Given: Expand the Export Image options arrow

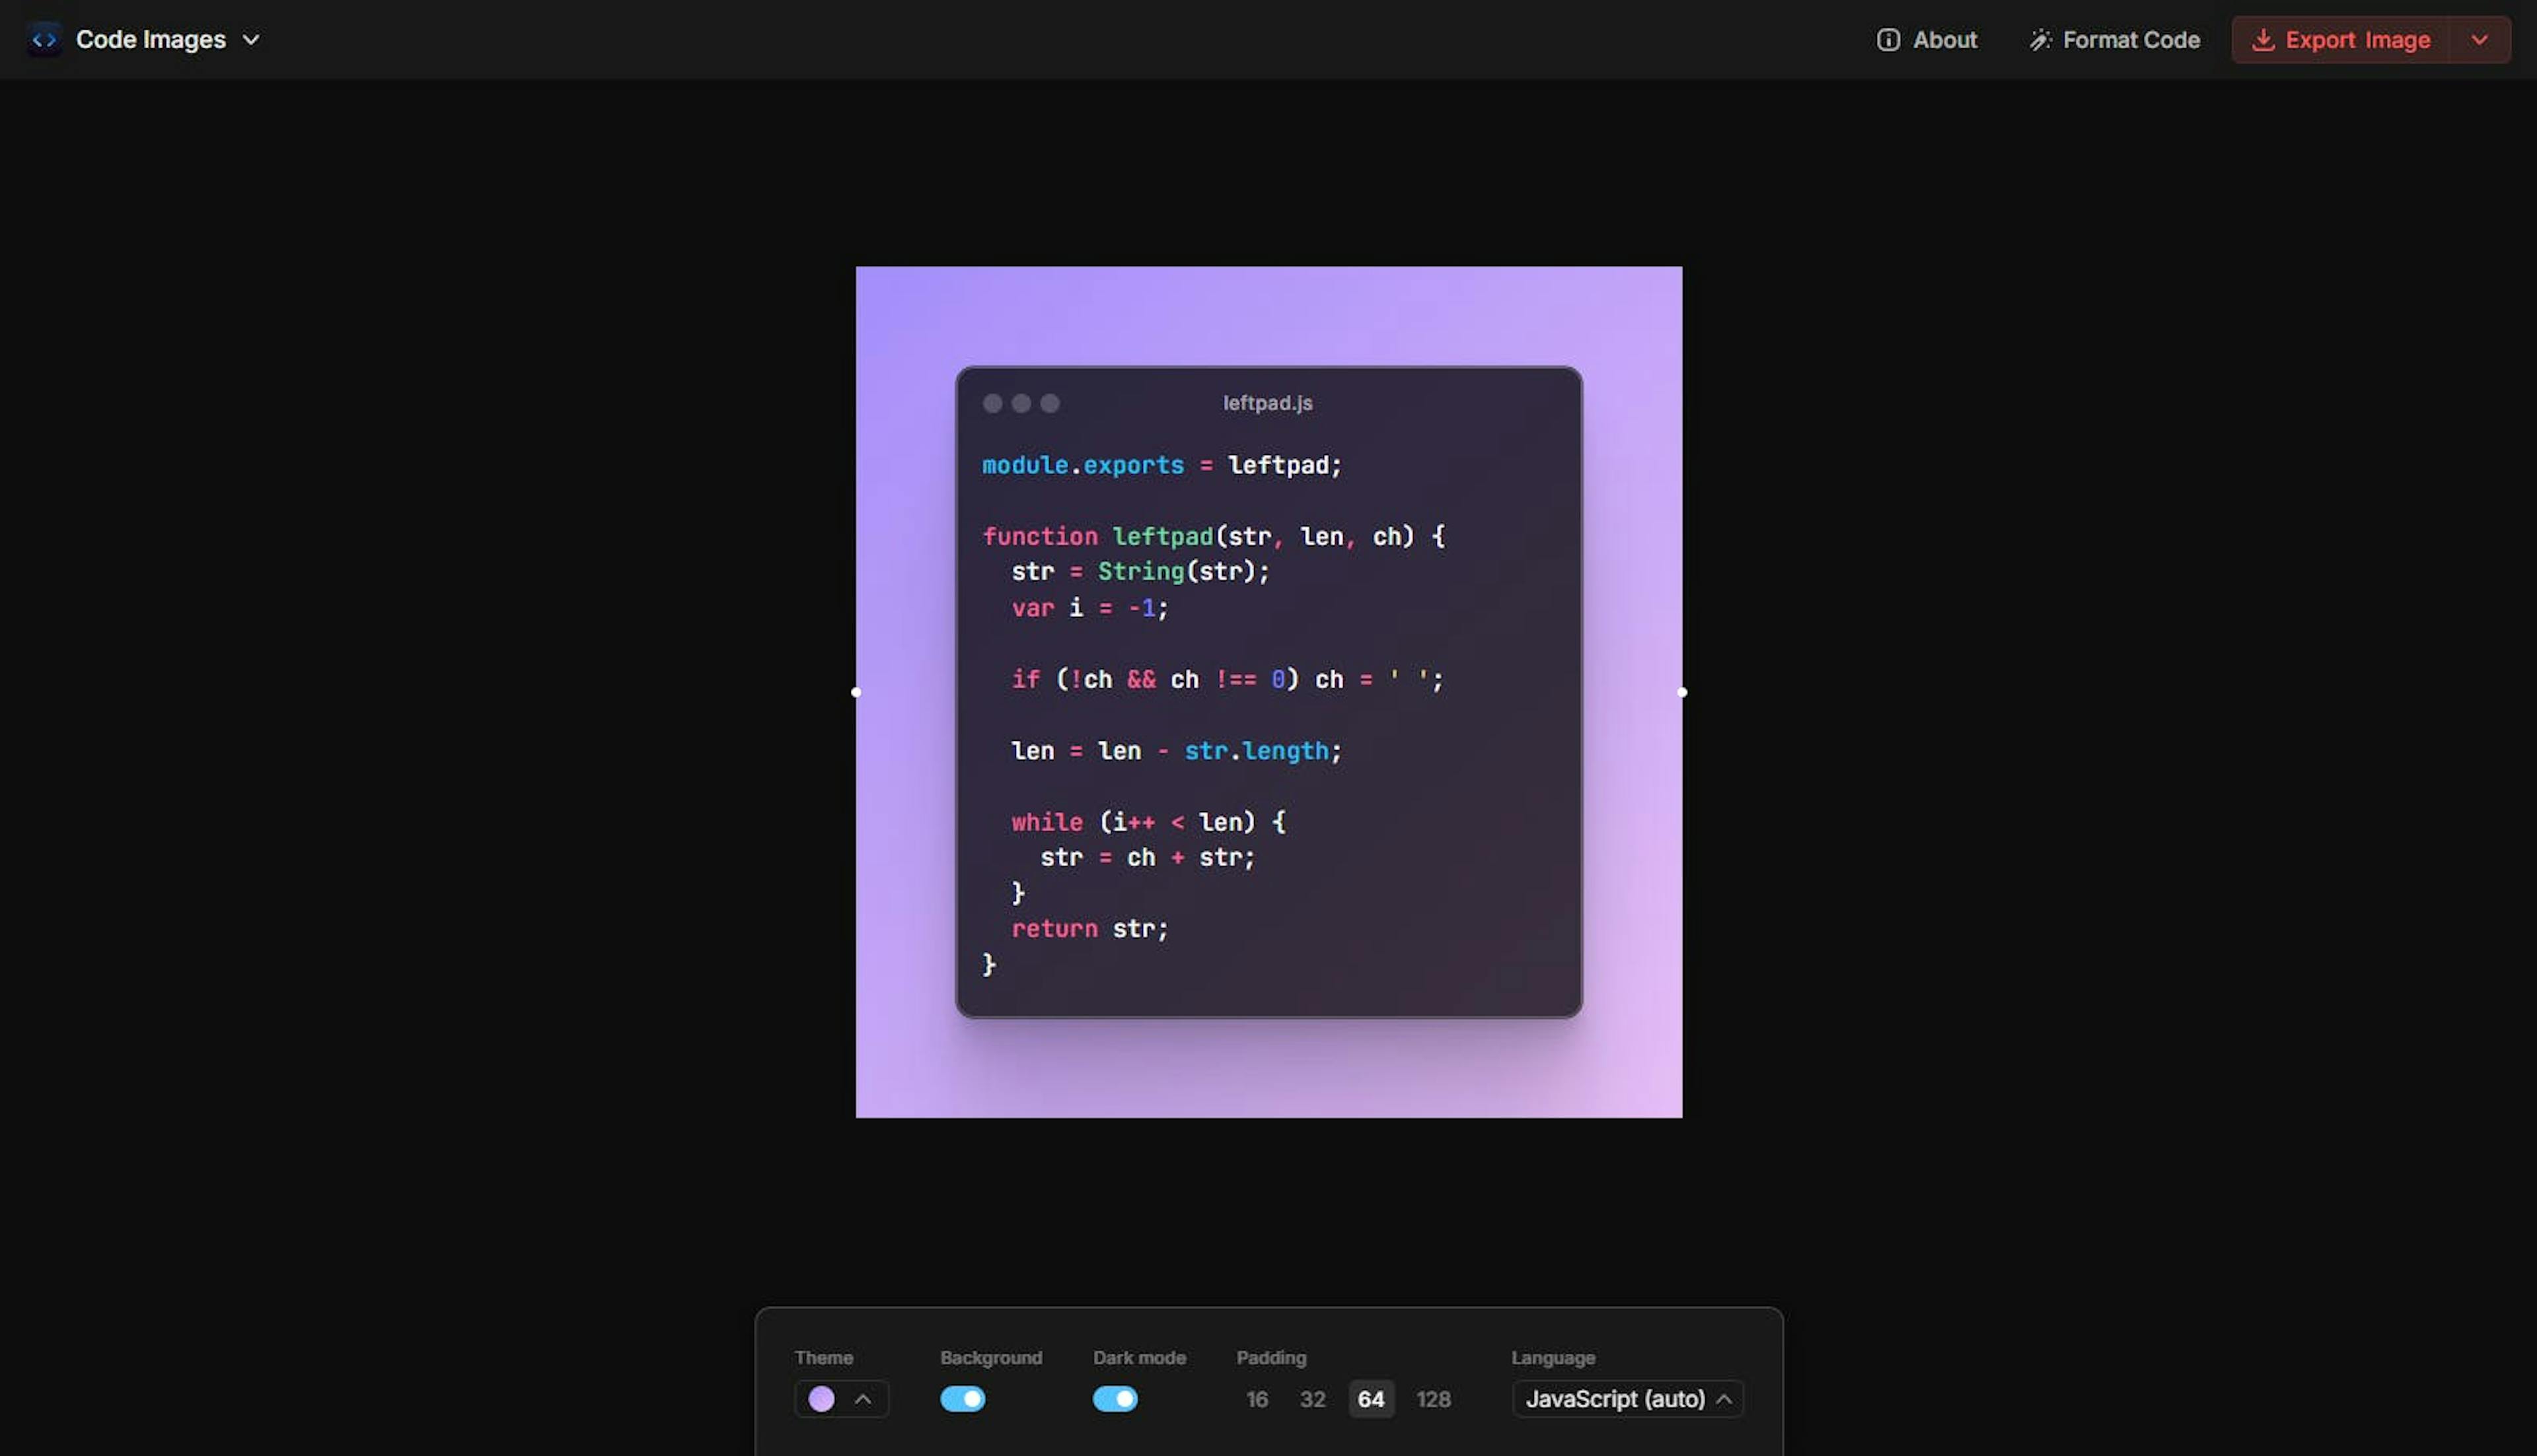Looking at the screenshot, I should [x=2479, y=40].
